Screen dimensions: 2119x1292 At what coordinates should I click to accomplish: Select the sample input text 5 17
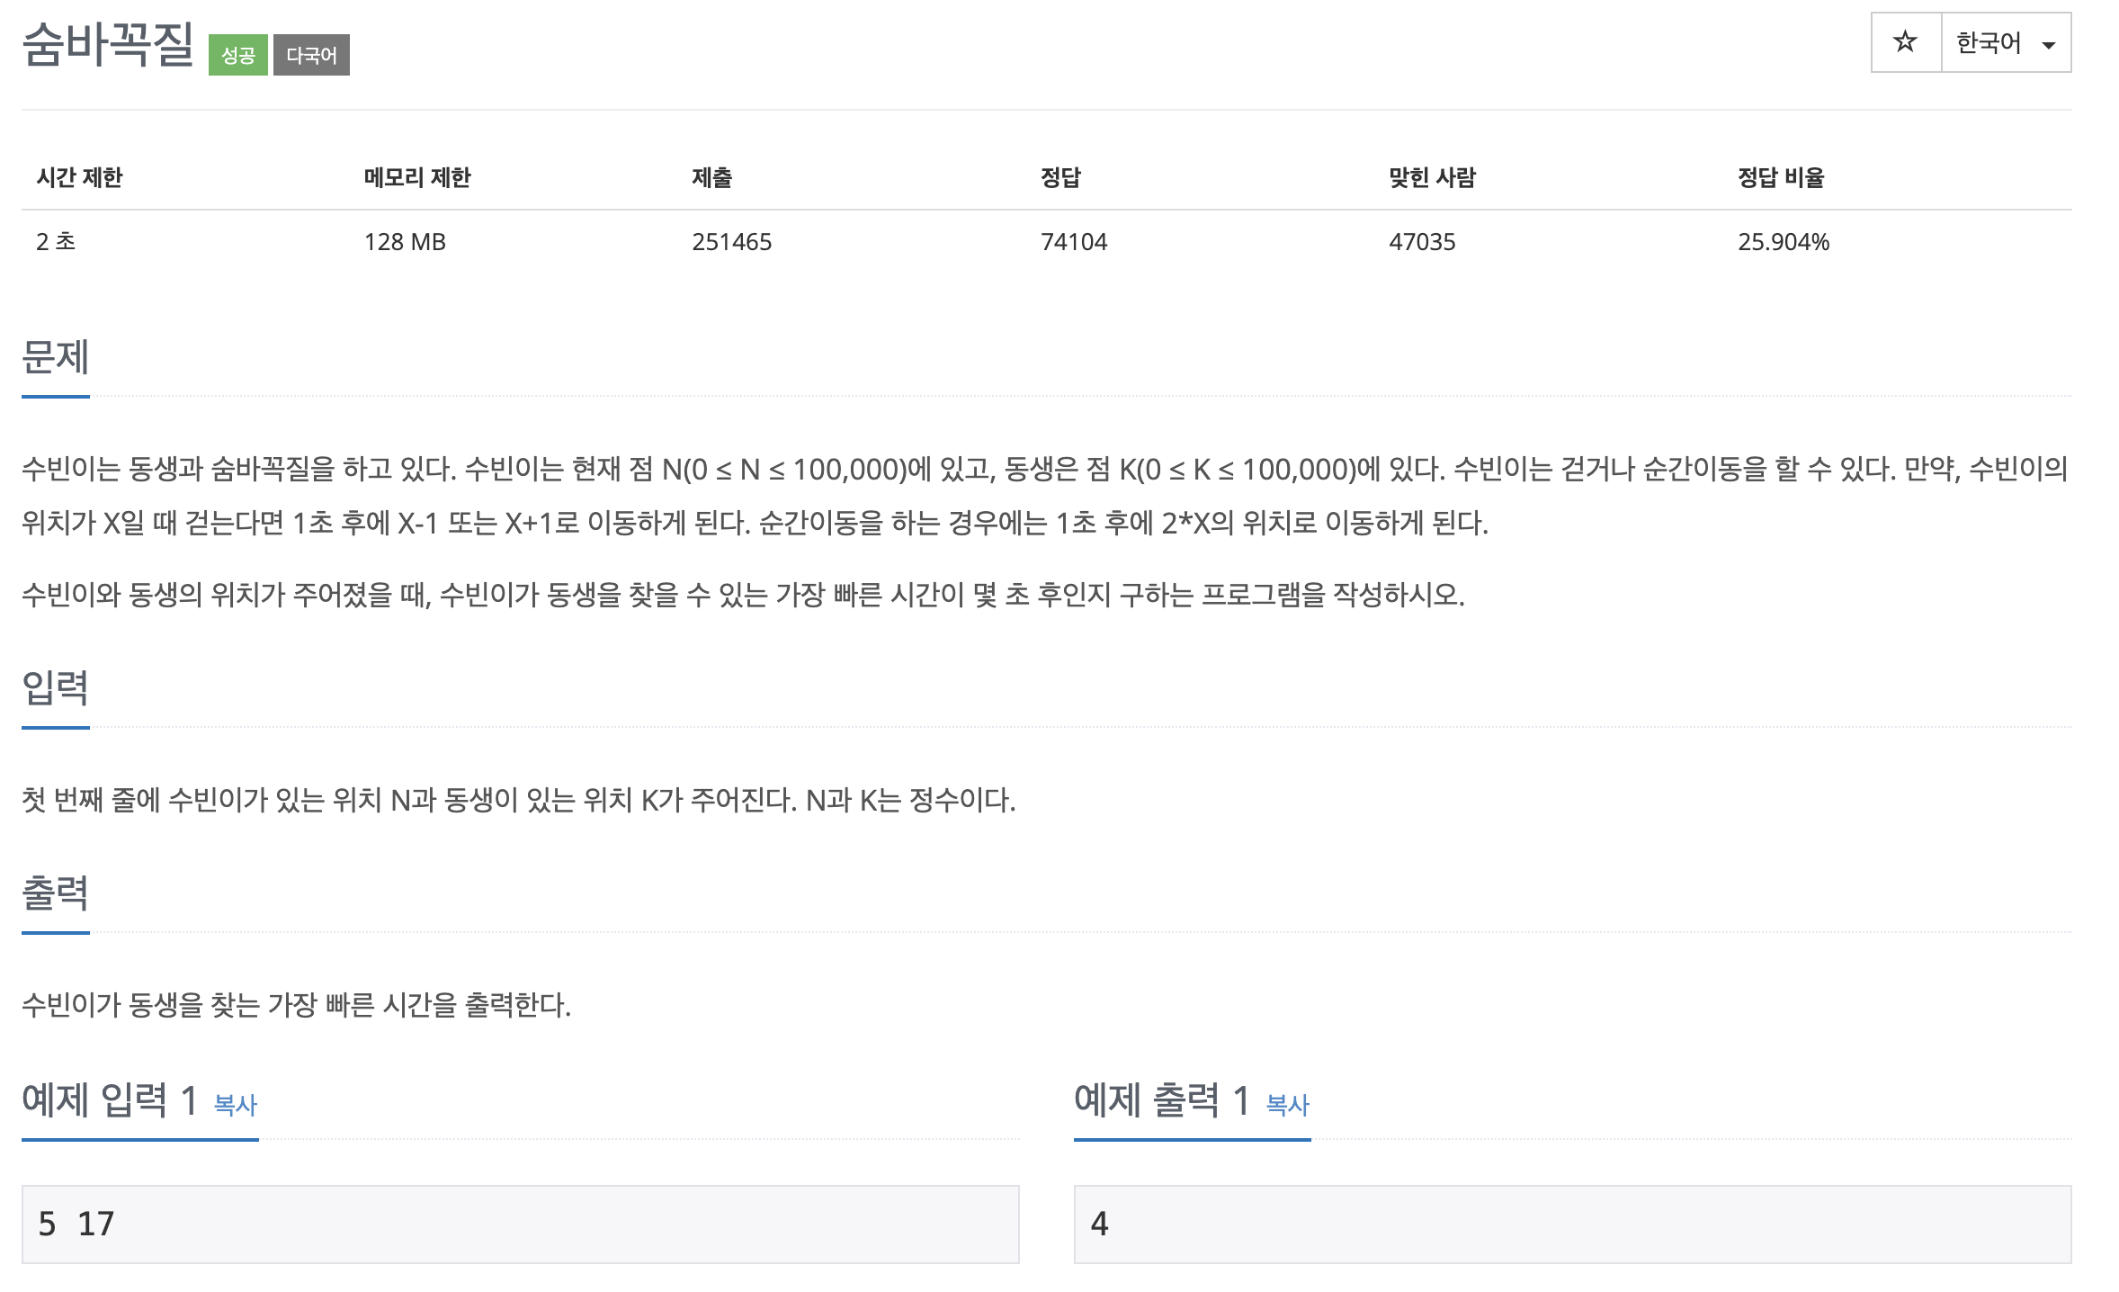point(76,1224)
